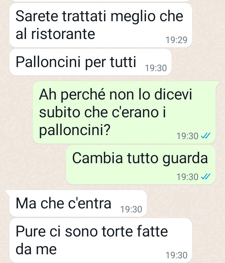Click the timestamp on the 'torte fatte da me' message
Image resolution: width=225 pixels, height=263 pixels.
pyautogui.click(x=177, y=255)
